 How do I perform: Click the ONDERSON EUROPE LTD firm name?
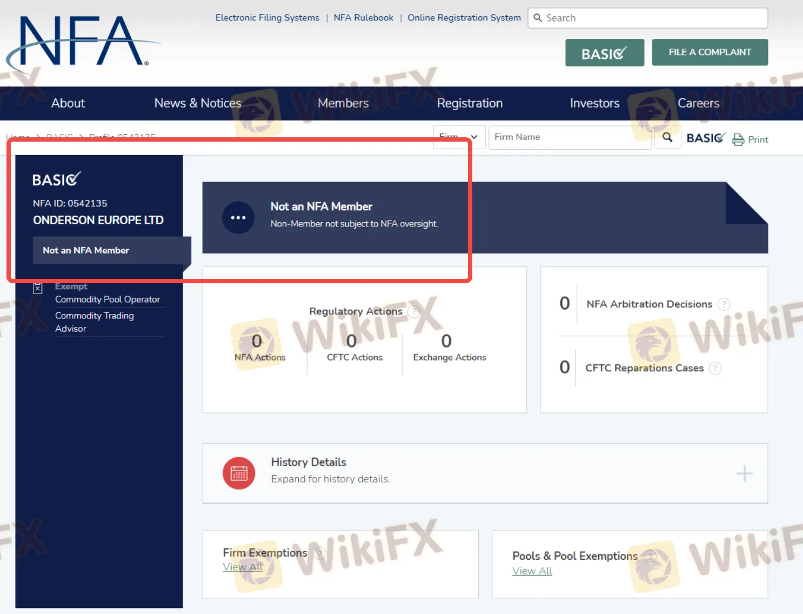98,220
